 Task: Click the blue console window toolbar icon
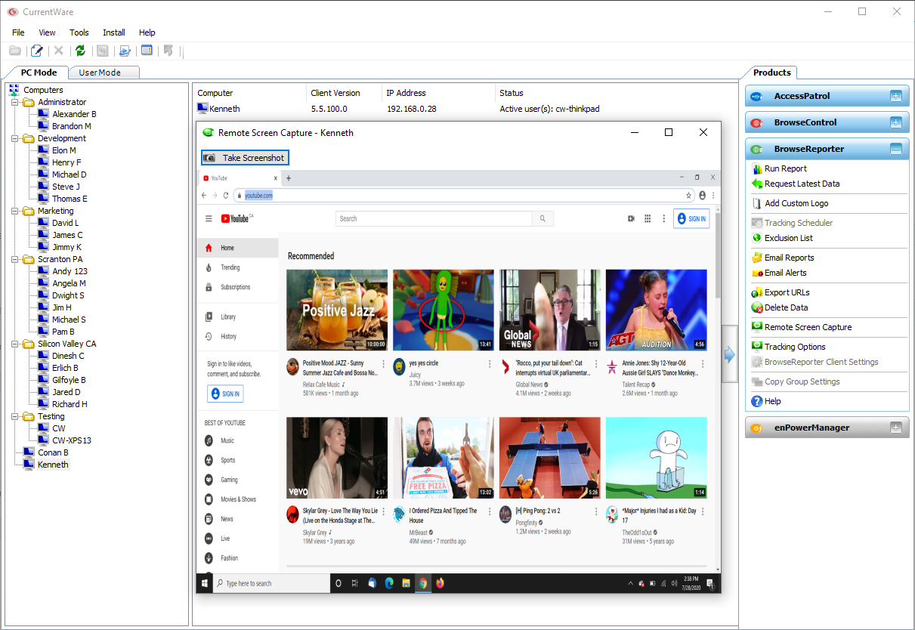[x=147, y=51]
